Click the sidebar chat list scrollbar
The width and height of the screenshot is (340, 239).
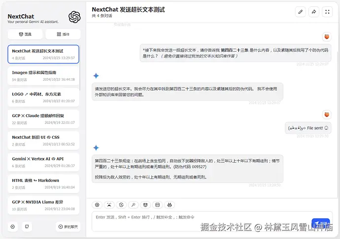[80, 68]
